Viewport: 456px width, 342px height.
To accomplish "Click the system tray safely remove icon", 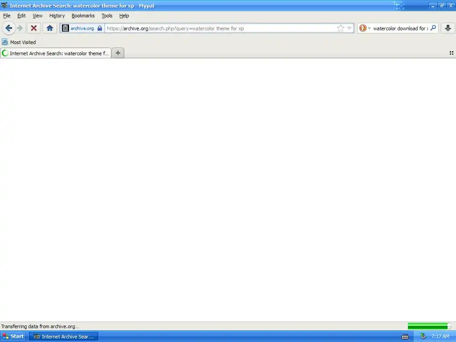I will pos(423,336).
